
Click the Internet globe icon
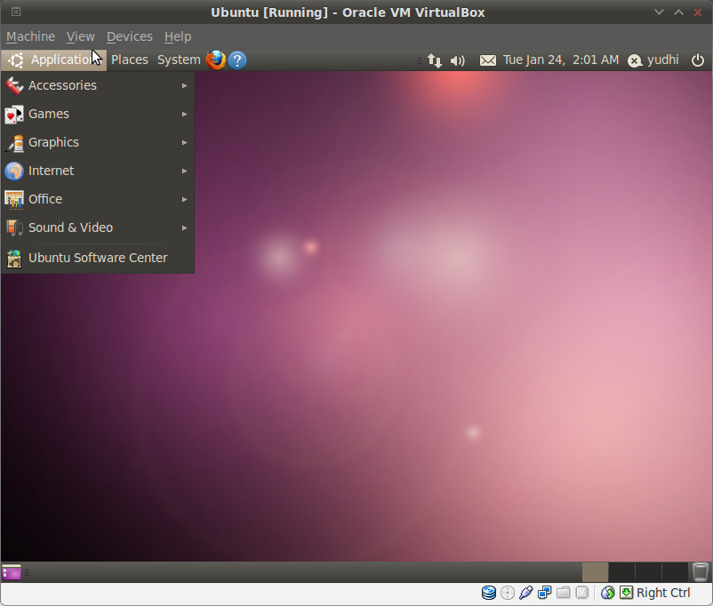tap(14, 171)
